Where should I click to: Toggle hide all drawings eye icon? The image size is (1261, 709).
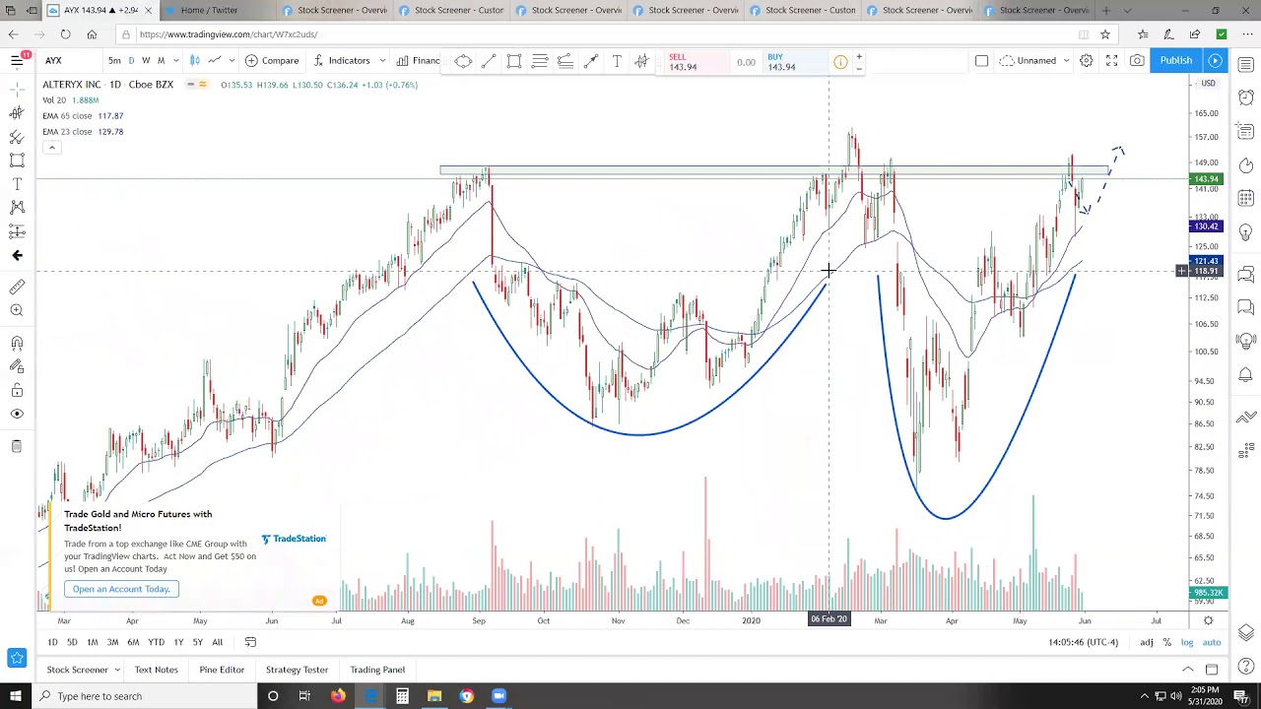[17, 414]
